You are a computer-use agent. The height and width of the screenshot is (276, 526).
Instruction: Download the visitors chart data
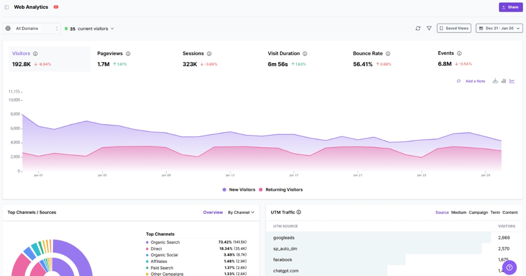pyautogui.click(x=495, y=81)
